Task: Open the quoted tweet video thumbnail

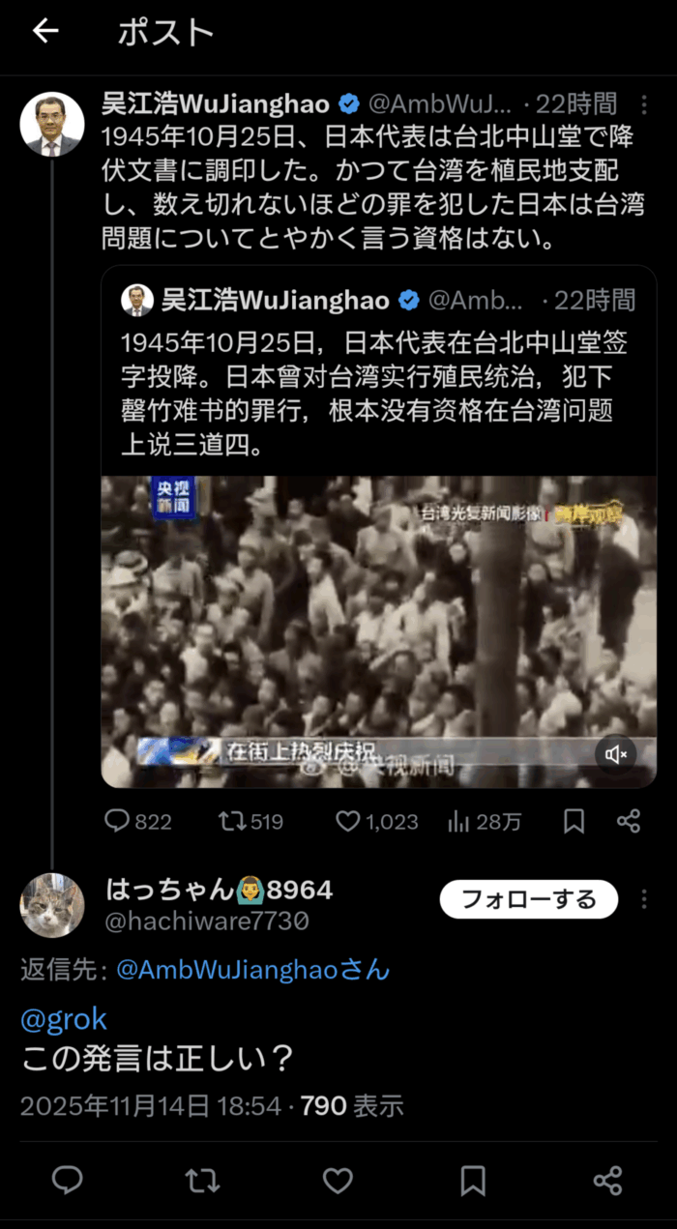Action: (x=378, y=631)
